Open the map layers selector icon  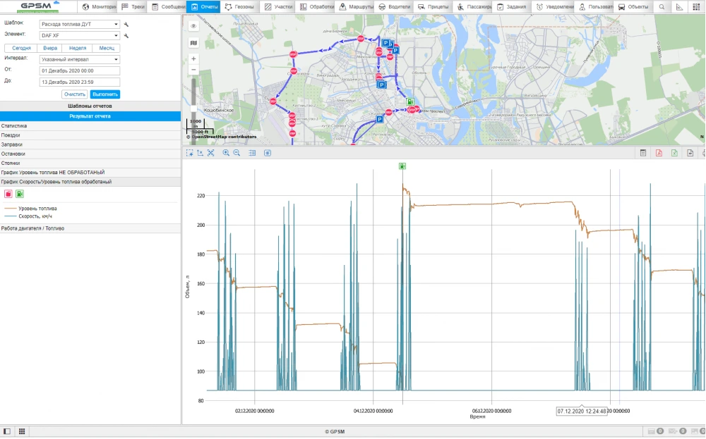coord(193,43)
